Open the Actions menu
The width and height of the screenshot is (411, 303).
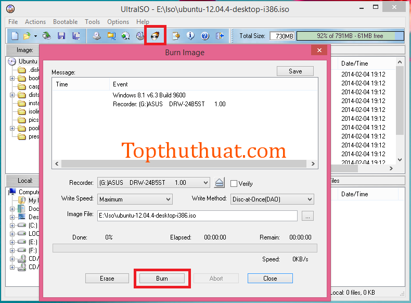(35, 22)
